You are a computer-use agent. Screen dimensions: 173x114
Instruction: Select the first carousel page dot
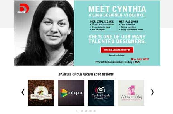78,111
